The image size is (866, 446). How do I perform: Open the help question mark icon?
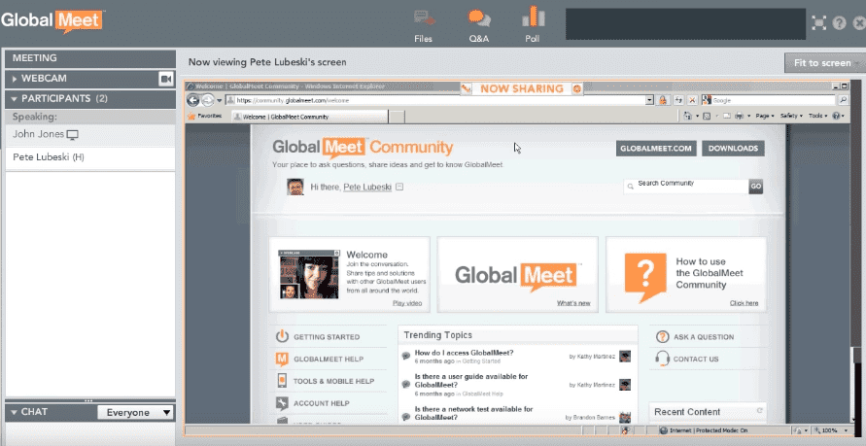tap(840, 22)
